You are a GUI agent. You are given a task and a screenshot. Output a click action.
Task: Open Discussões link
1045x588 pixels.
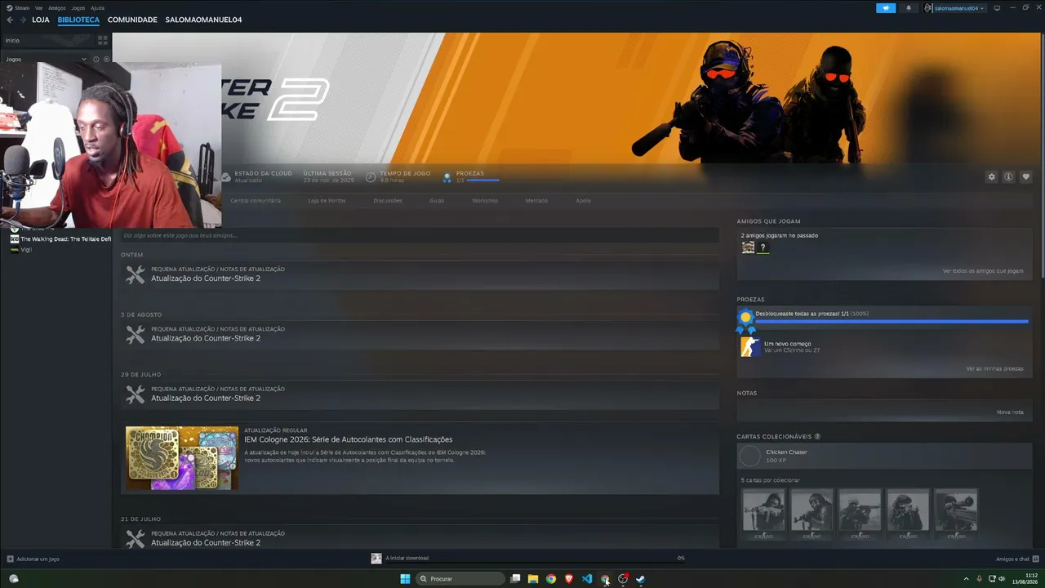pos(388,200)
